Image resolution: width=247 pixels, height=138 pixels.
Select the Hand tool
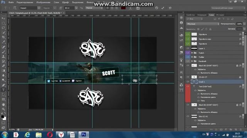tap(3, 105)
